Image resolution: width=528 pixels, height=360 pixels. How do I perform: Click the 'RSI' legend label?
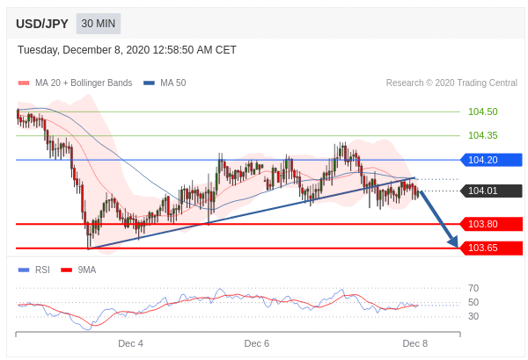[x=42, y=270]
